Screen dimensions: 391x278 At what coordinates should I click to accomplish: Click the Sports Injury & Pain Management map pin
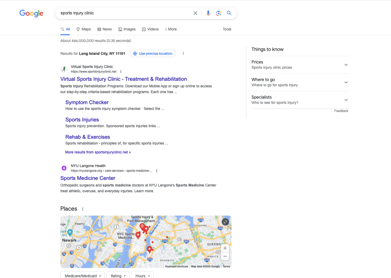pyautogui.click(x=142, y=227)
